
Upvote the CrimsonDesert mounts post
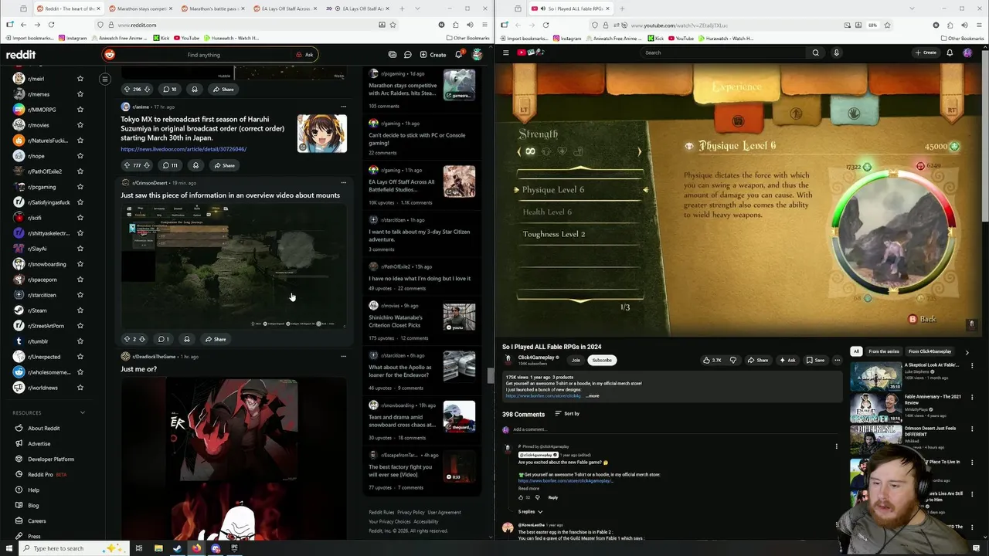pyautogui.click(x=127, y=339)
